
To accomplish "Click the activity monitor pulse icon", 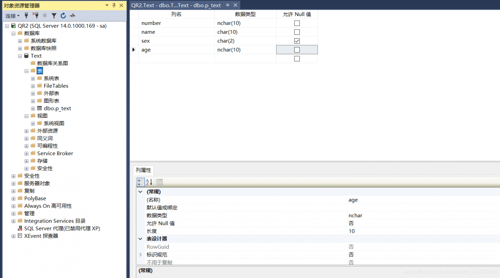I will coord(73,16).
